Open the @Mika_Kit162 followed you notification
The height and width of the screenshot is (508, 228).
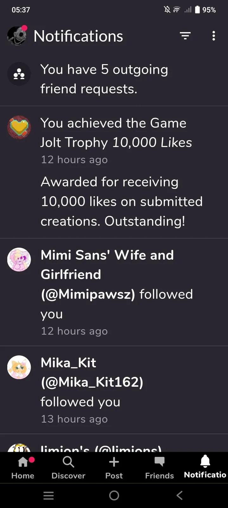(x=92, y=382)
